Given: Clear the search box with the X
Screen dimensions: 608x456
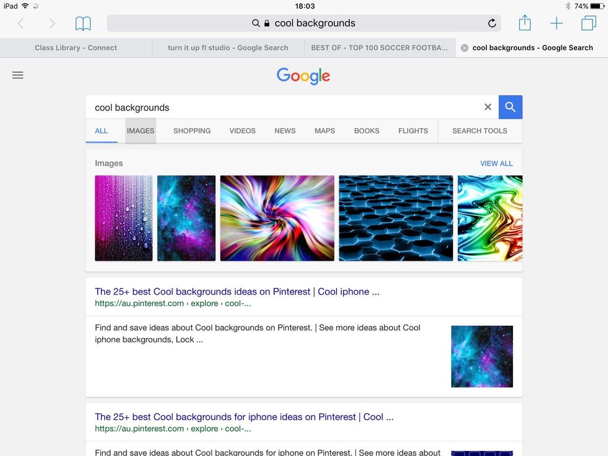Looking at the screenshot, I should pyautogui.click(x=488, y=107).
